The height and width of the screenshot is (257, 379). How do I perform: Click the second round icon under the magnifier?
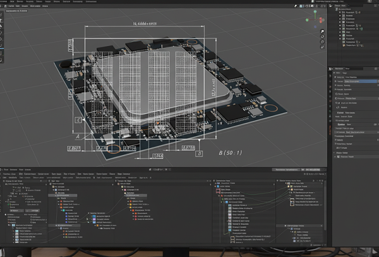click(322, 42)
